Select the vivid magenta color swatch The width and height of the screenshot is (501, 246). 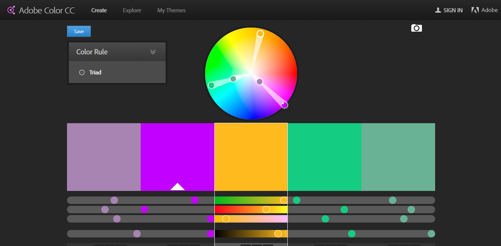(178, 157)
